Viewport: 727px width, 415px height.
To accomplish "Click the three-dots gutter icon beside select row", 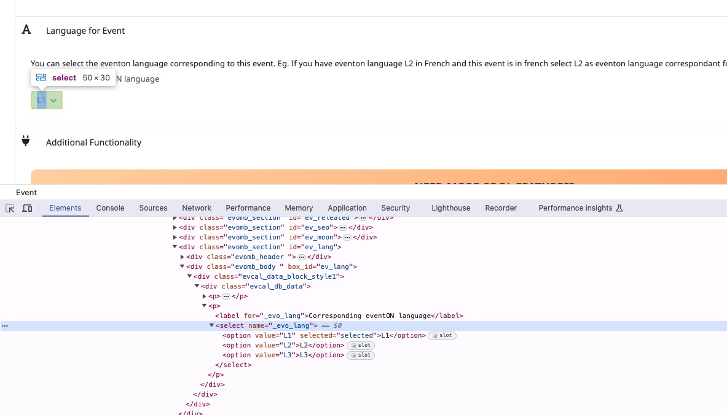I will tap(5, 326).
